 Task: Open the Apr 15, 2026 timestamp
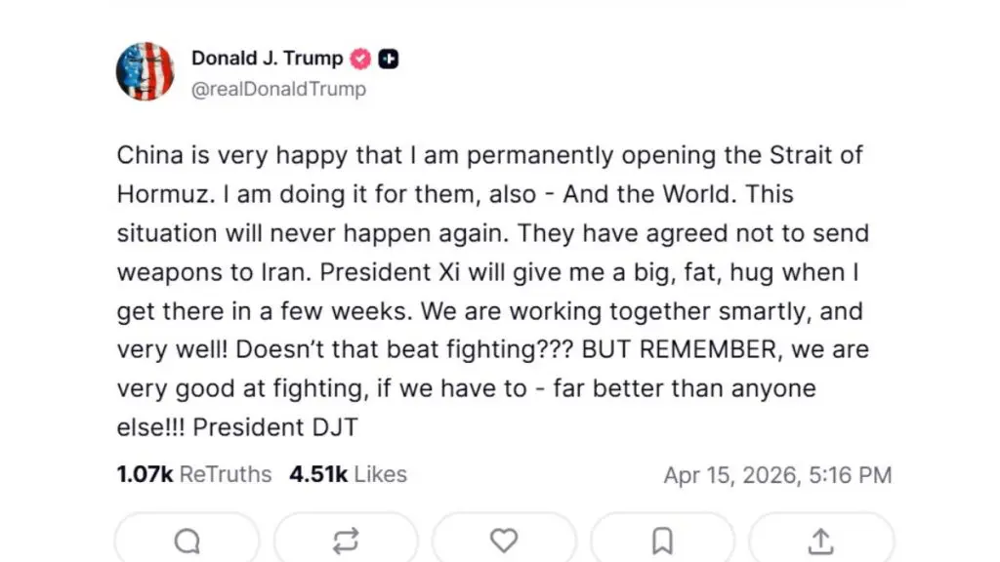pos(777,475)
